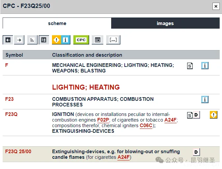Click the dotted hierarchy view icon
The height and width of the screenshot is (169, 222).
pos(32,40)
